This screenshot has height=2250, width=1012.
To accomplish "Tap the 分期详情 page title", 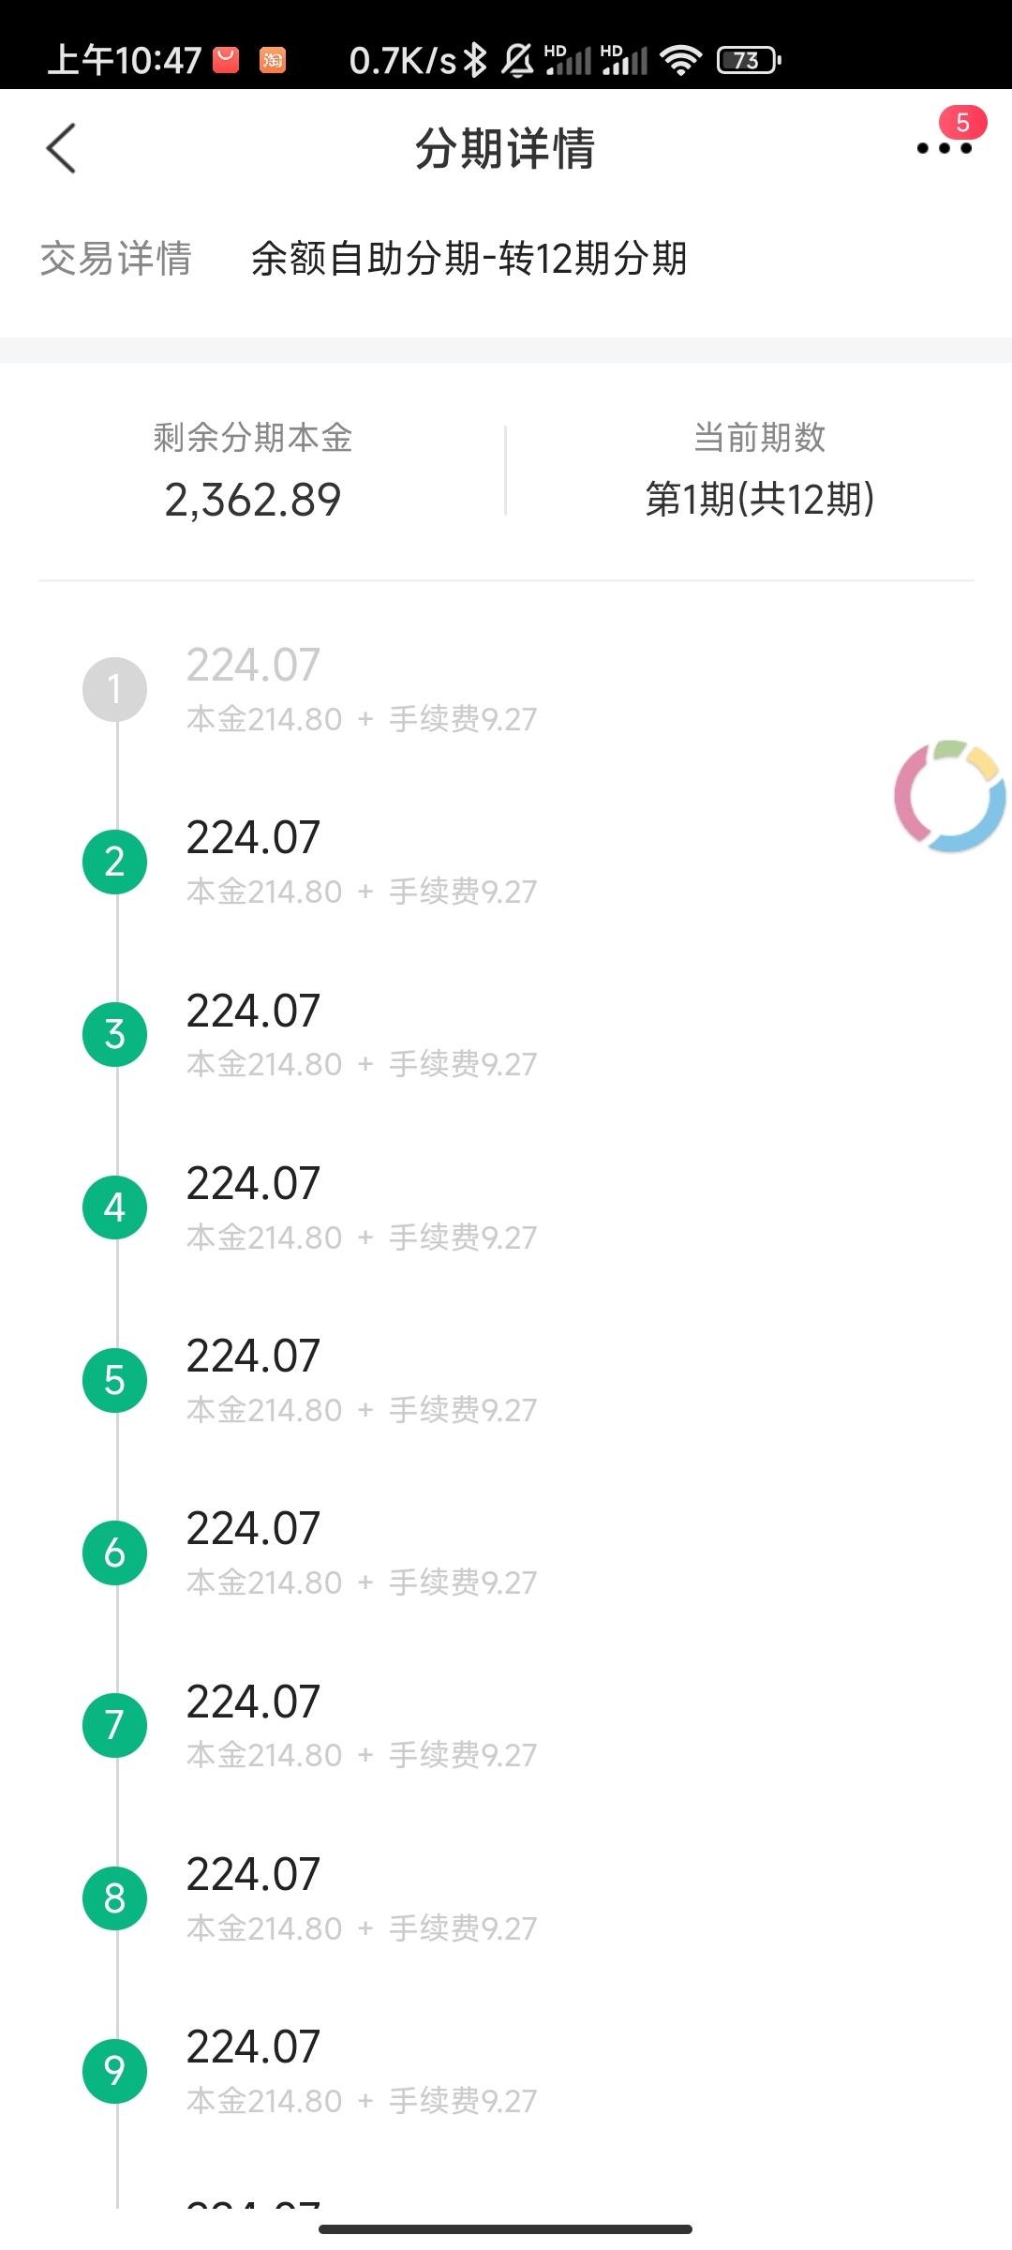I will pos(505,148).
